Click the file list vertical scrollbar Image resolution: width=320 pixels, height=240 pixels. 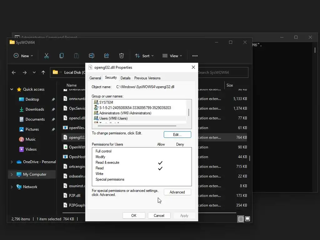point(250,158)
